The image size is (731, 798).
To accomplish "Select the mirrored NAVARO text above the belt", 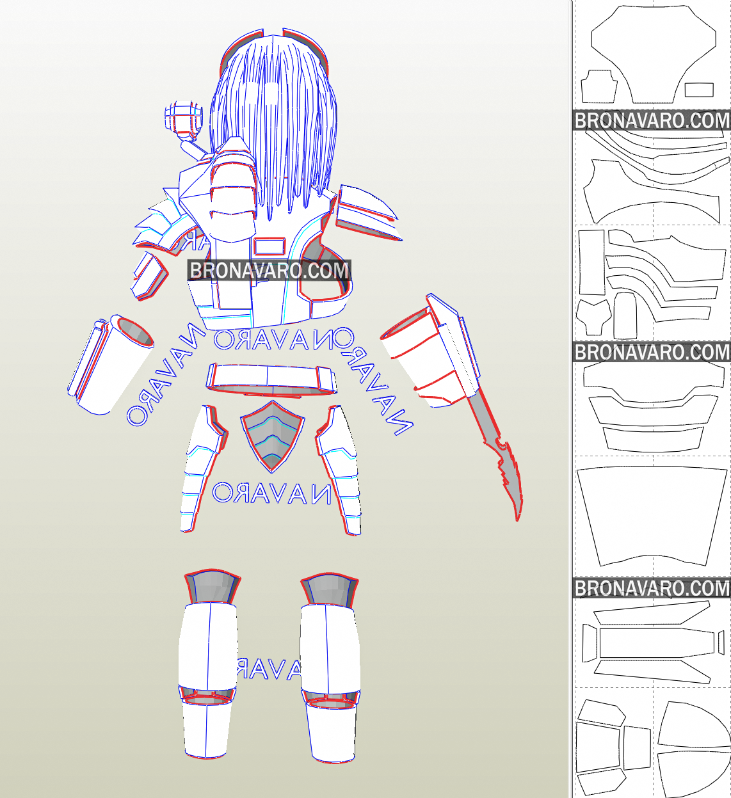I will tap(275, 340).
